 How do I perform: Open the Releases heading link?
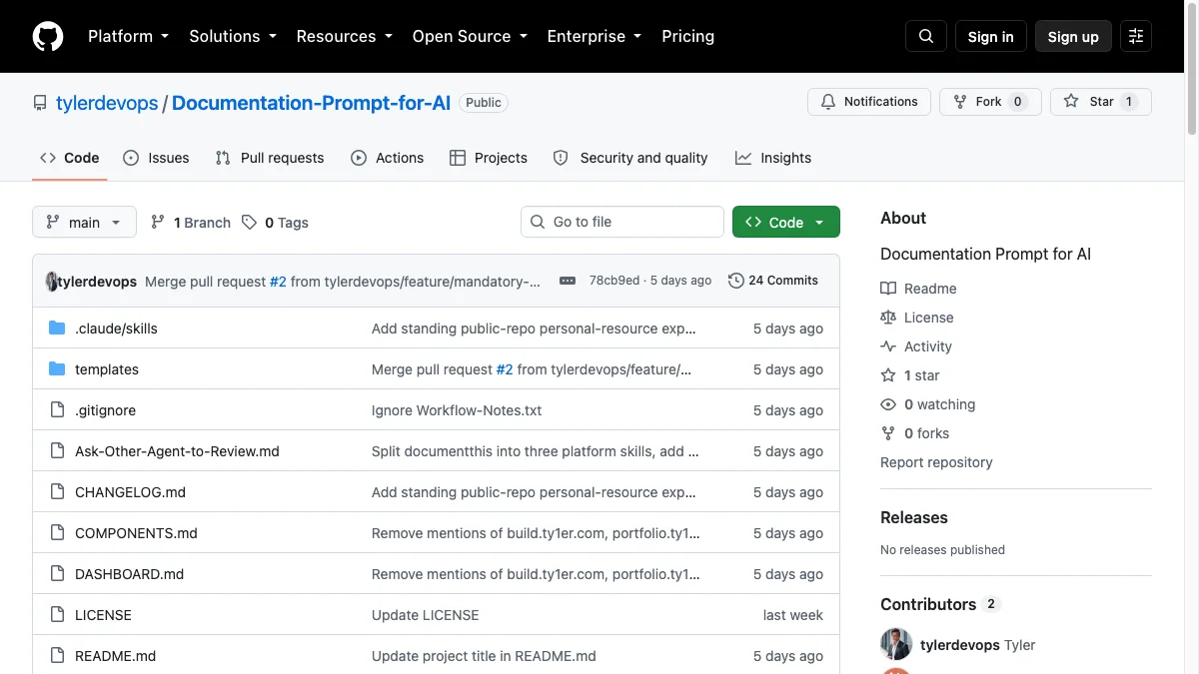914,517
